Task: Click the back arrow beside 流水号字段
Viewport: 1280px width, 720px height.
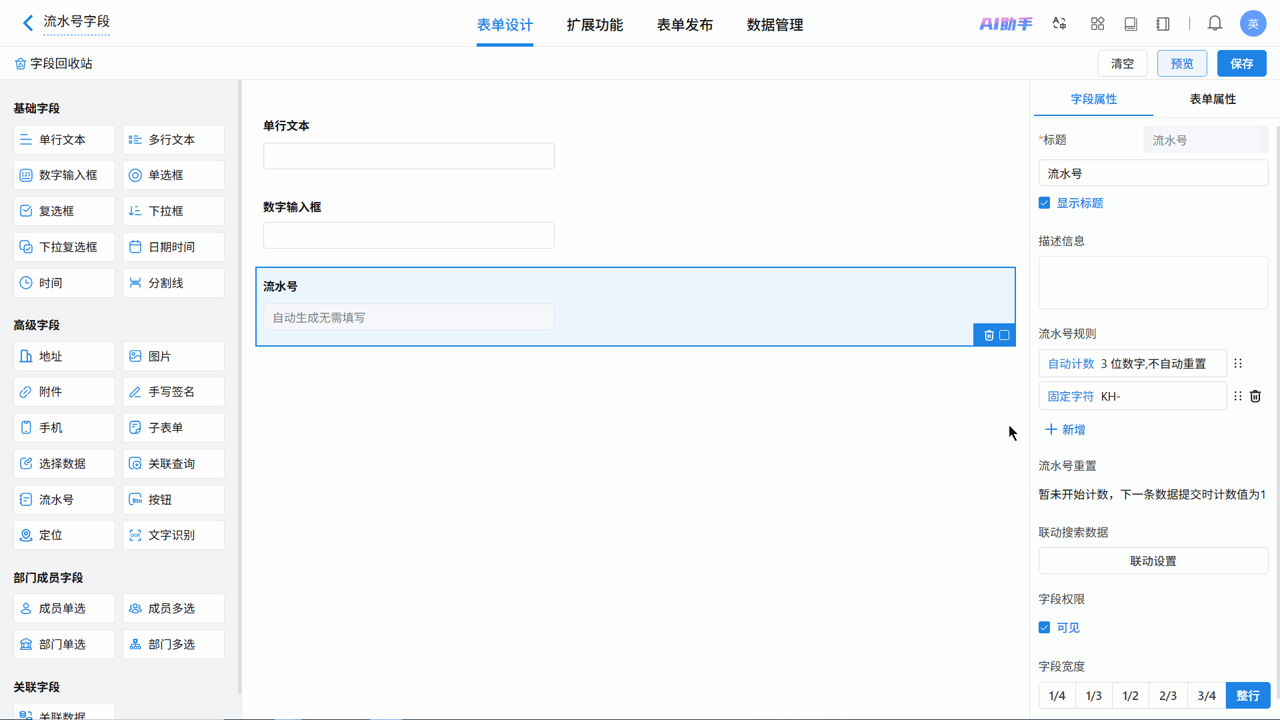Action: [x=27, y=23]
